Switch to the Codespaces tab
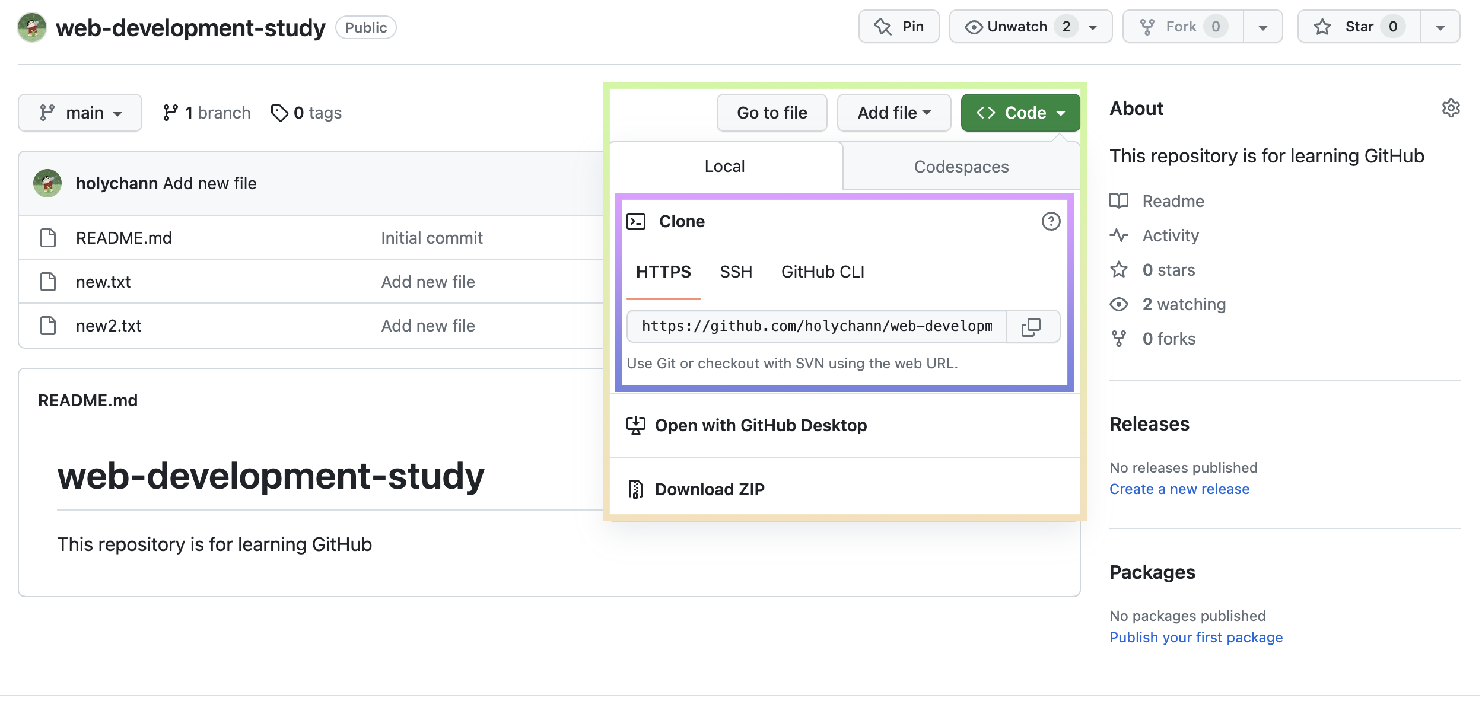The width and height of the screenshot is (1482, 701). (961, 167)
